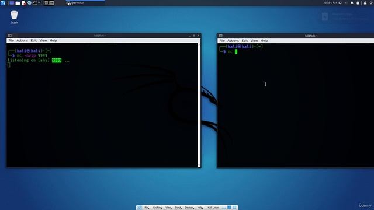Screen dimensions: 374x210
Task: Click left terminal vertical scrollbar
Action: coord(199,105)
